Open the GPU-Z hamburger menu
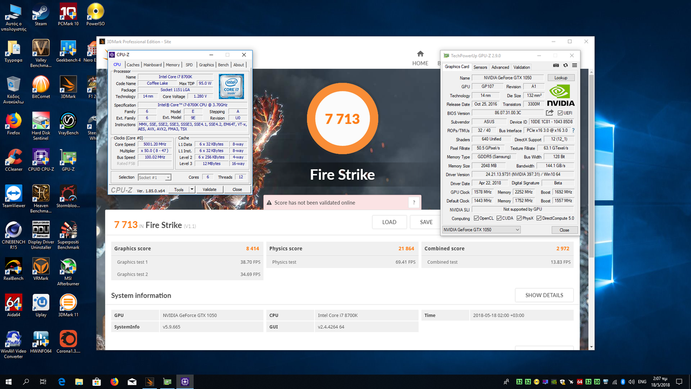 tap(574, 65)
